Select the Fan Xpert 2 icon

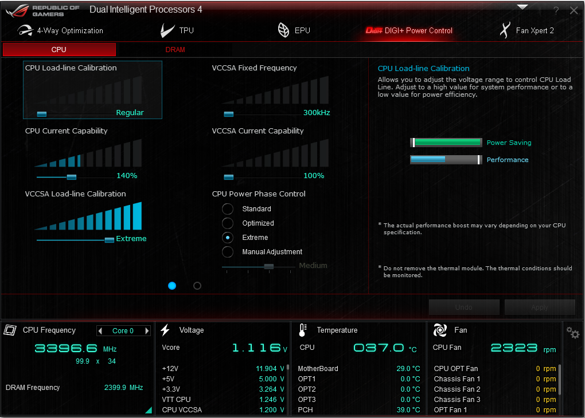coord(505,30)
